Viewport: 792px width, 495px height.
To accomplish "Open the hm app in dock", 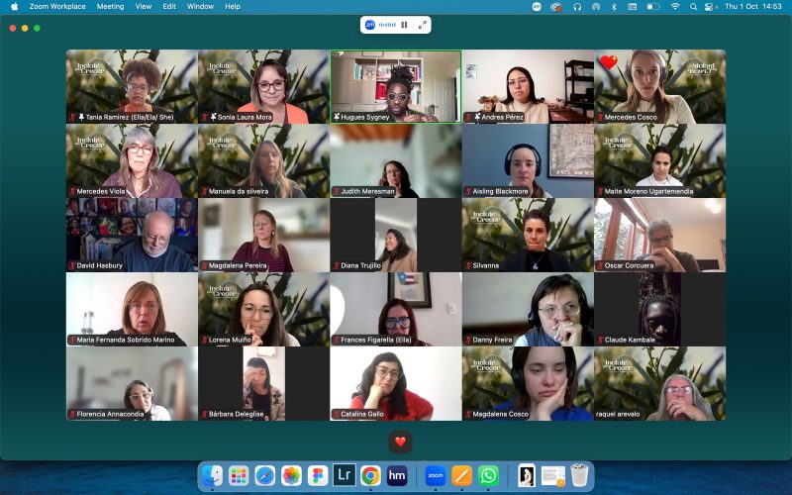I will pyautogui.click(x=397, y=475).
